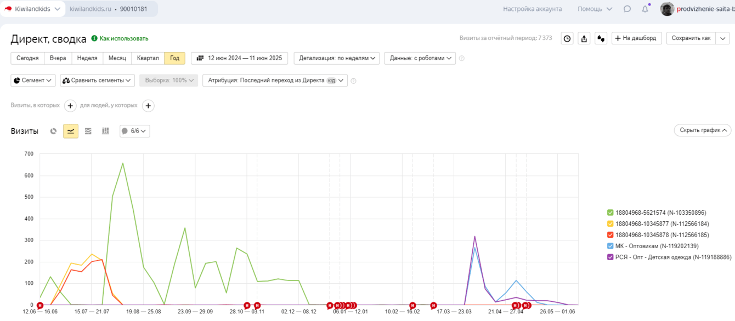
Task: Select the Квартал period tab
Action: tap(148, 58)
